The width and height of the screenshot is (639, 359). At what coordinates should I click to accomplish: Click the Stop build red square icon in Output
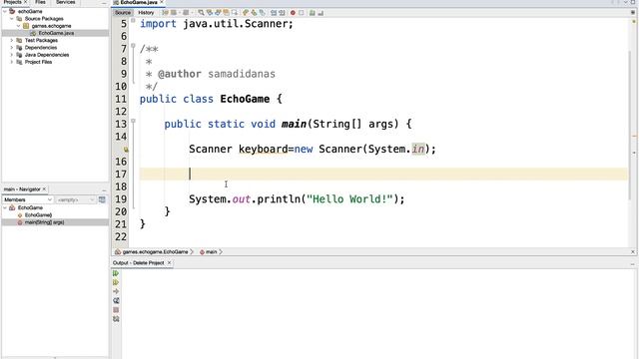point(116,310)
